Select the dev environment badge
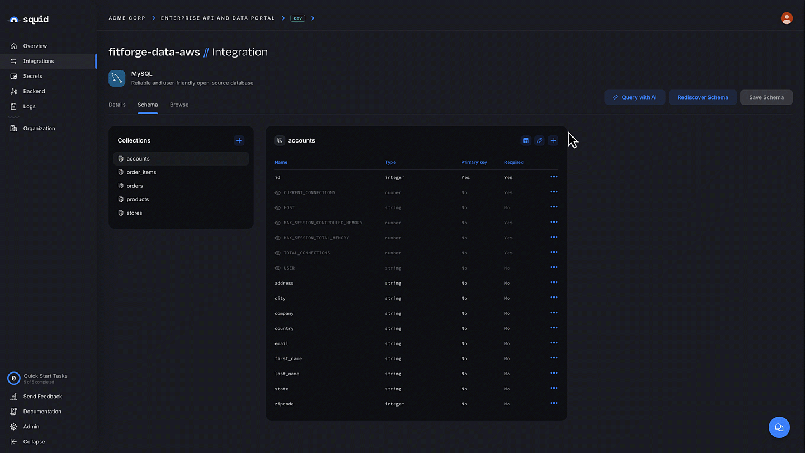The height and width of the screenshot is (453, 805). [297, 18]
